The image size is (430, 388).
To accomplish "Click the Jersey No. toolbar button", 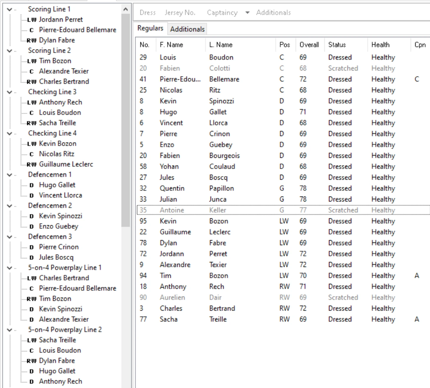I will (x=180, y=13).
